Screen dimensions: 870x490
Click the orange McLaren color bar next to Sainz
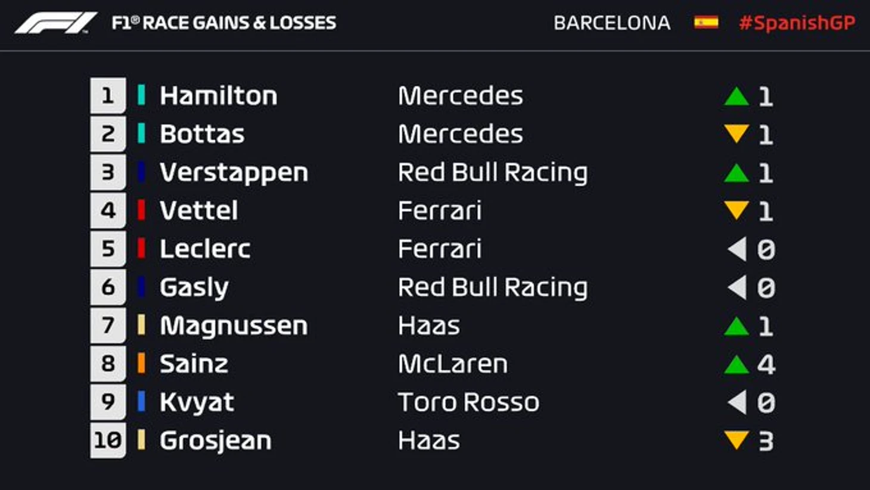click(x=141, y=364)
